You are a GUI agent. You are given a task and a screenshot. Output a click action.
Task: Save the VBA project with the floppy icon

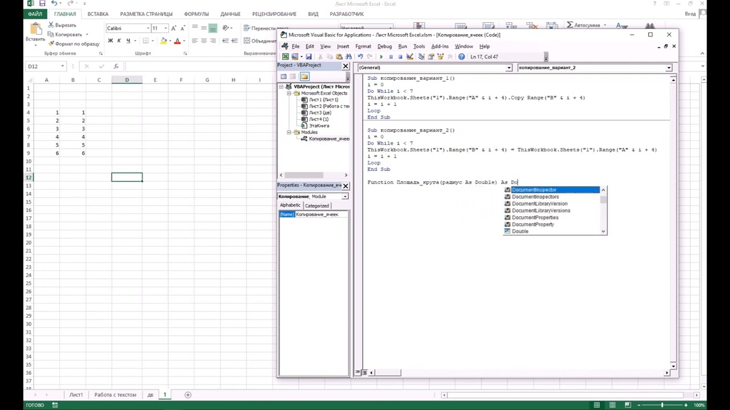309,56
